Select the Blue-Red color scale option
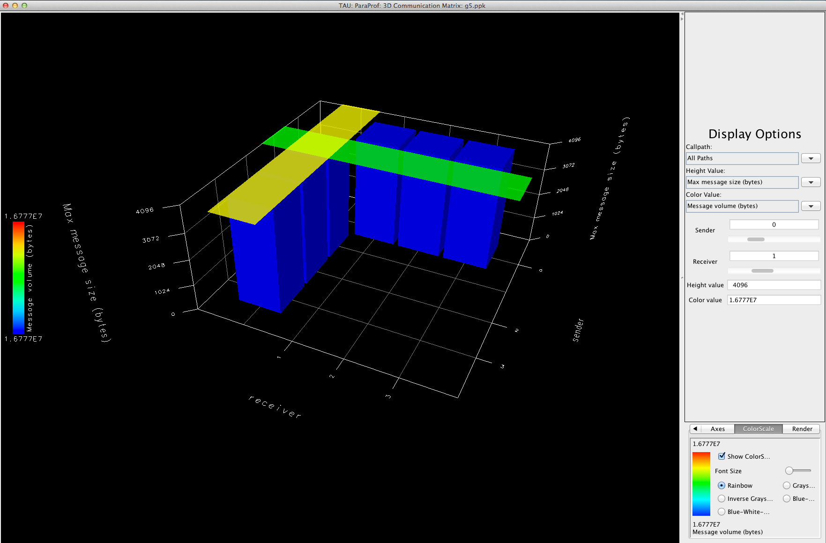Image resolution: width=826 pixels, height=543 pixels. pyautogui.click(x=787, y=498)
